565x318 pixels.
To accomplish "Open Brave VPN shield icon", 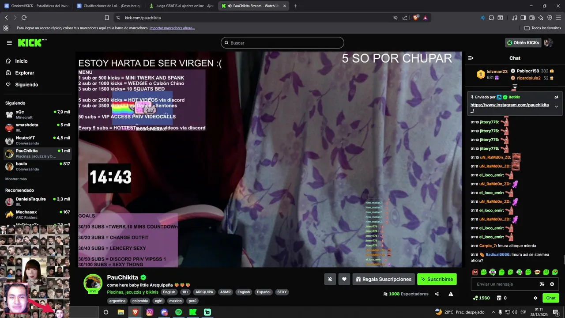I will pyautogui.click(x=550, y=18).
